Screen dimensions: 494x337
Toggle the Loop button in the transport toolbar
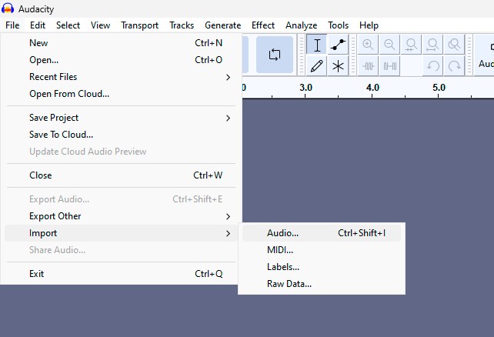point(275,55)
